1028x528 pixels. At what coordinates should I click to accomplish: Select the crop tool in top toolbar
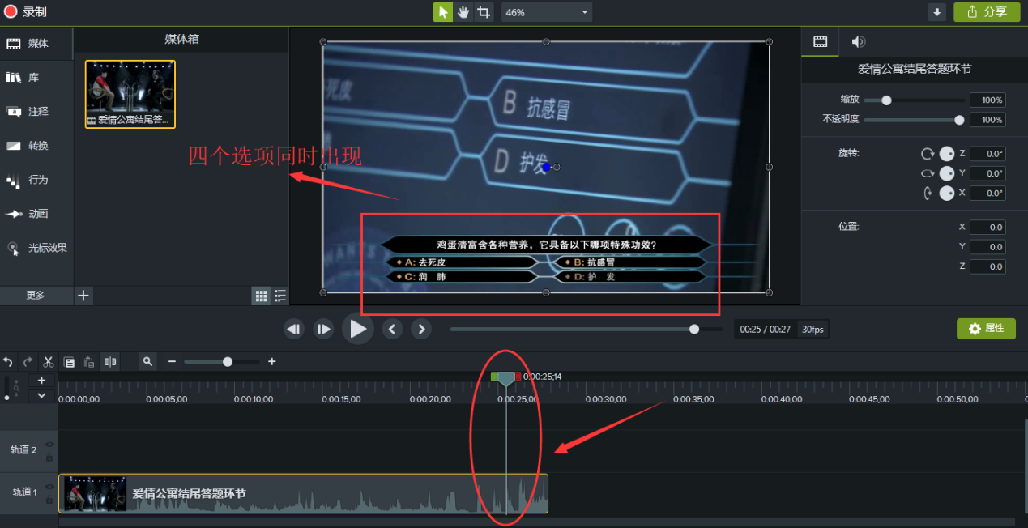pyautogui.click(x=484, y=12)
